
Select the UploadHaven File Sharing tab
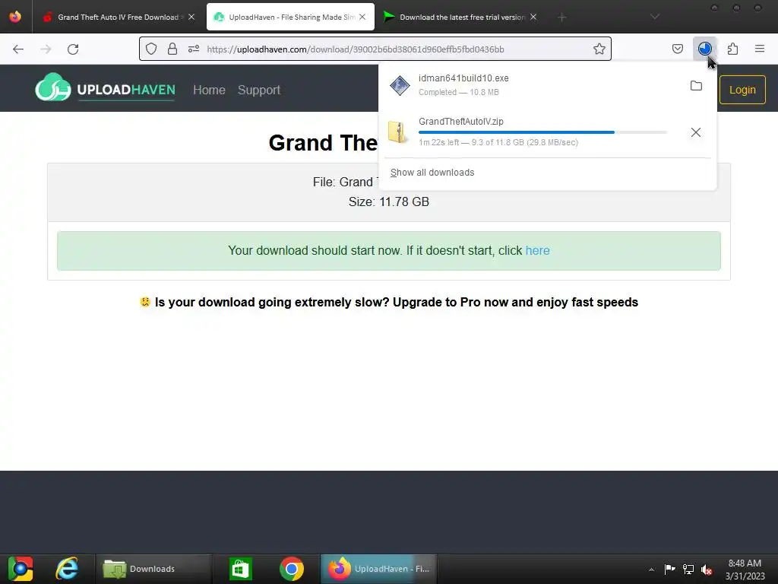291,17
